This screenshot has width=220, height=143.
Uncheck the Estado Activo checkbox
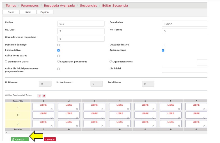coord(58,51)
